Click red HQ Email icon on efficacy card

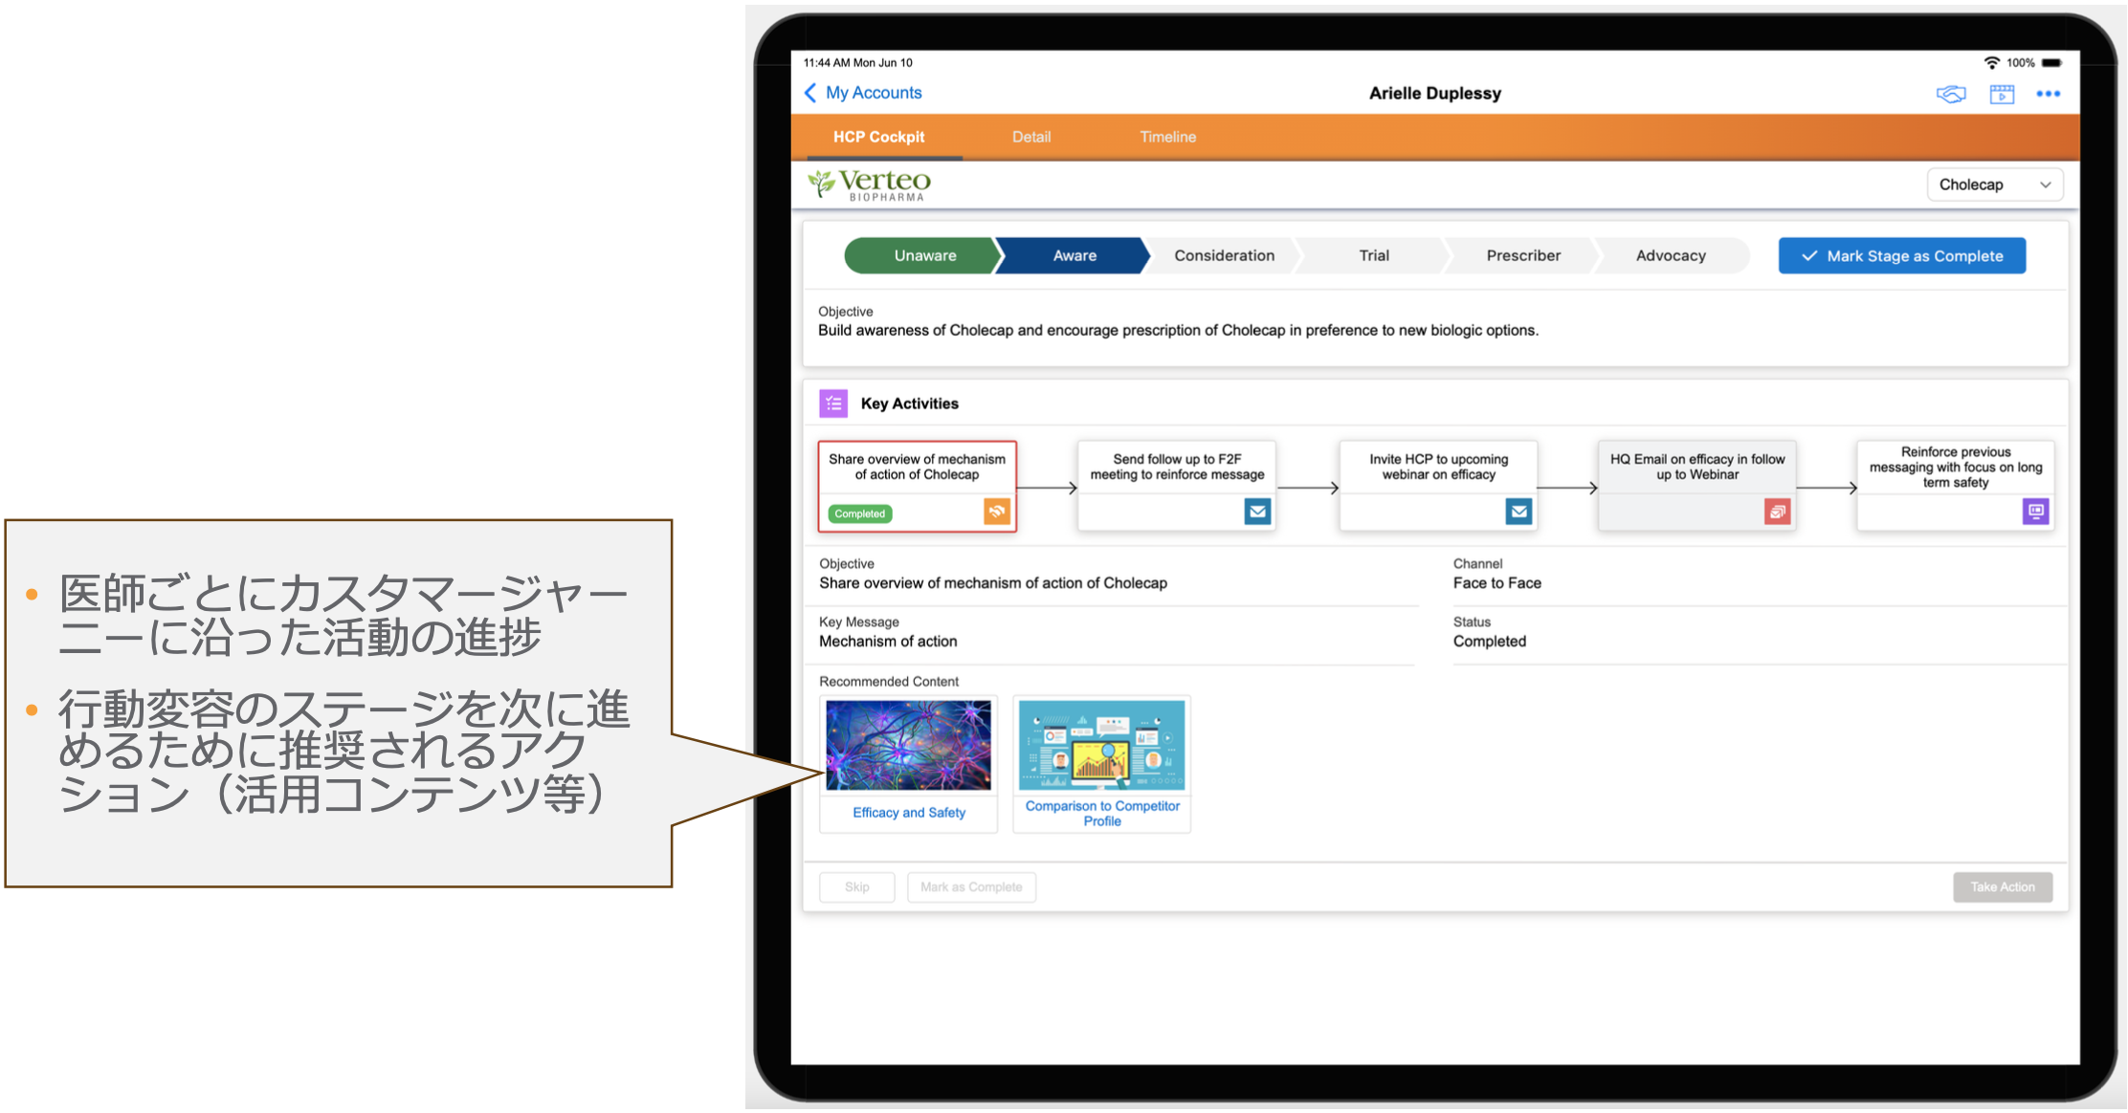1777,512
